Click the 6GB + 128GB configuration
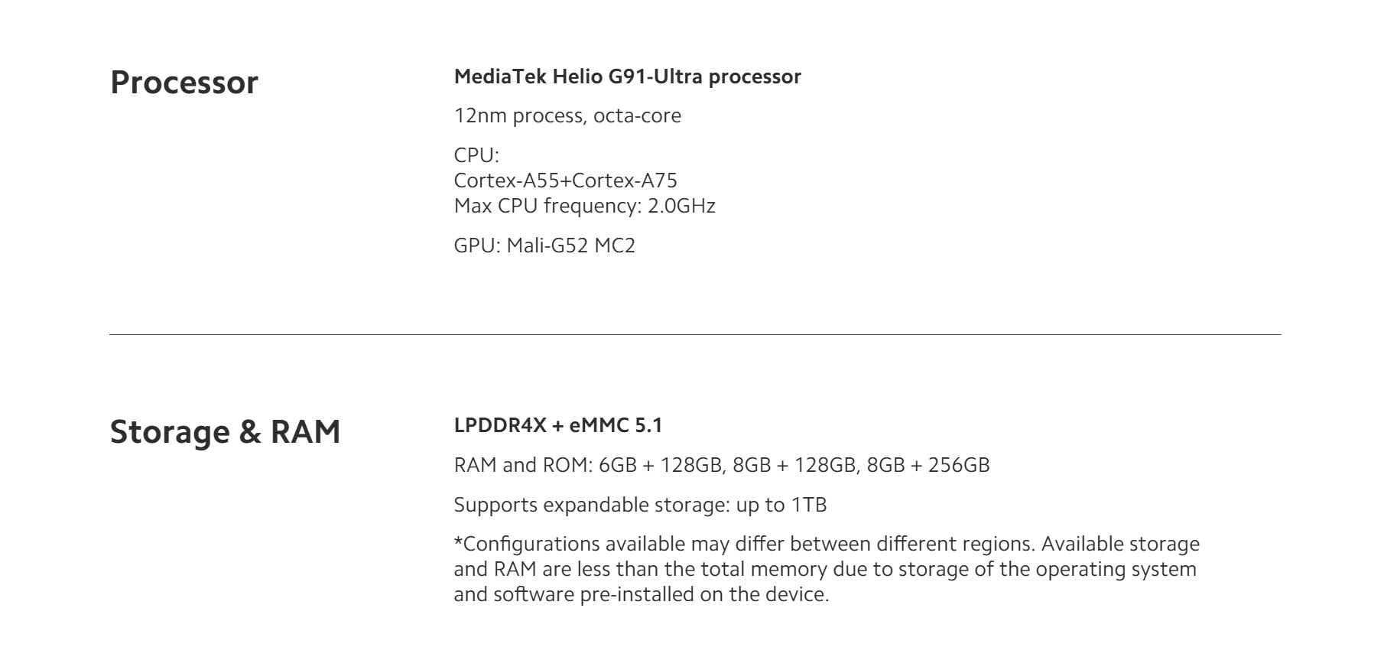Screen dimensions: 1397x647 [661, 465]
